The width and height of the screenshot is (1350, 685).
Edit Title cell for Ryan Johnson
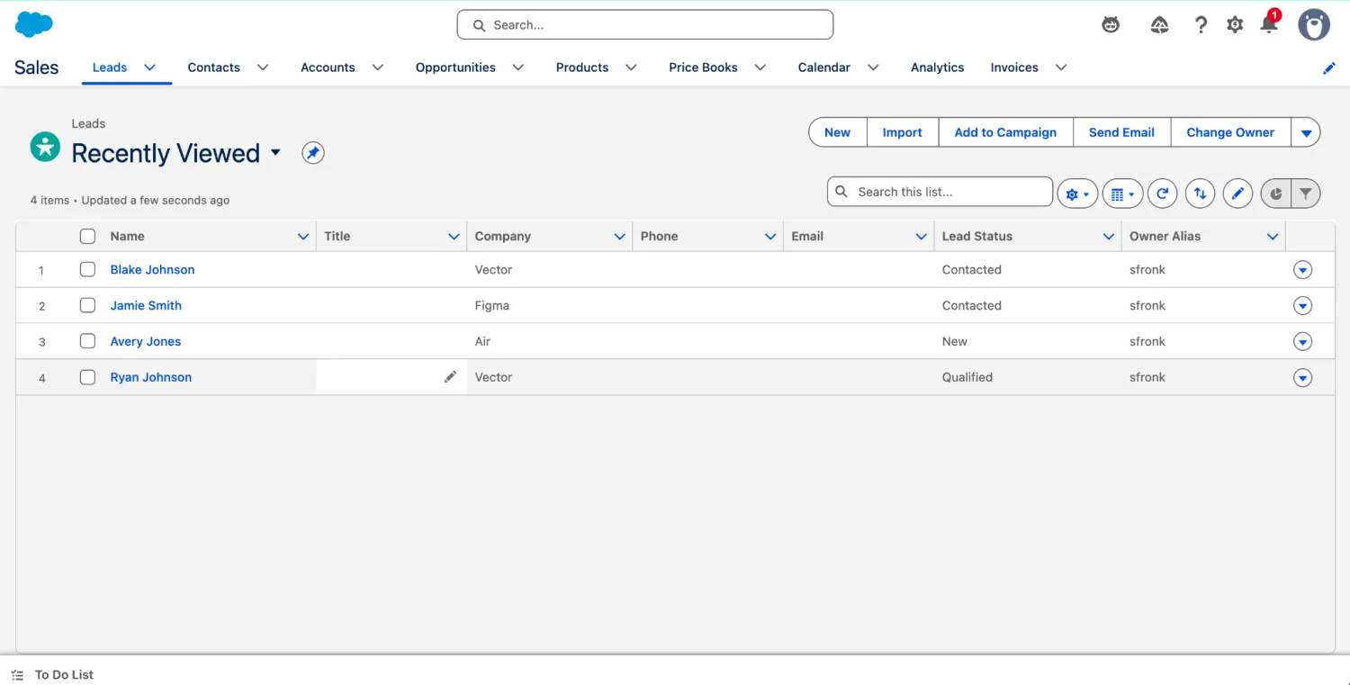[450, 377]
